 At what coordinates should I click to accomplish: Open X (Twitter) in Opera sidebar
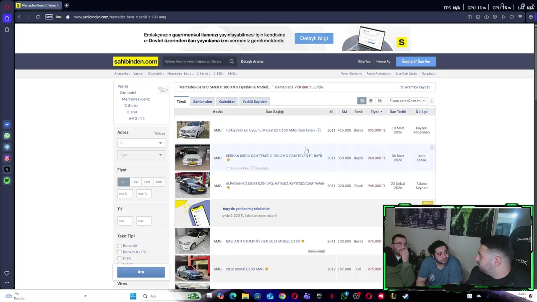7,169
